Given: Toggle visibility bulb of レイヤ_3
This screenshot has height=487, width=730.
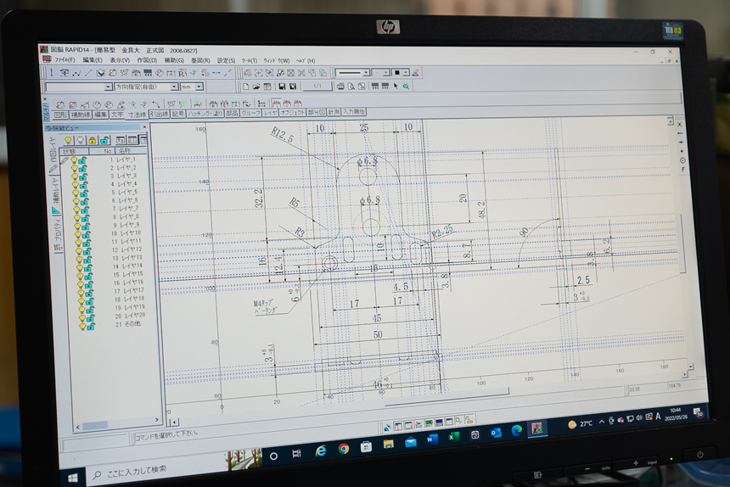Looking at the screenshot, I should pos(75,176).
